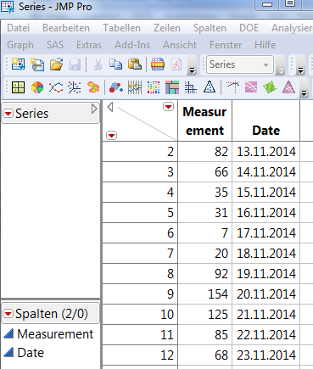Screen dimensions: 313x369
Task: Select the Measurement column header
Action: click(204, 121)
